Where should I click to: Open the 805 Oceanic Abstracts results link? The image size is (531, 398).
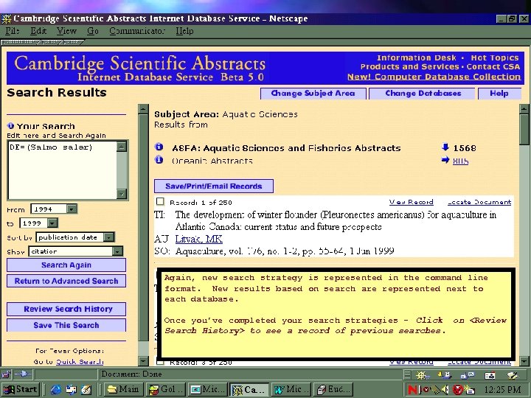(x=460, y=161)
